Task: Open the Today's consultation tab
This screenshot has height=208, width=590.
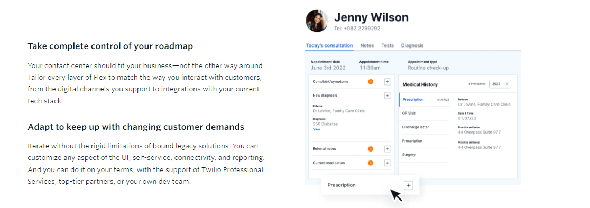Action: [x=329, y=45]
